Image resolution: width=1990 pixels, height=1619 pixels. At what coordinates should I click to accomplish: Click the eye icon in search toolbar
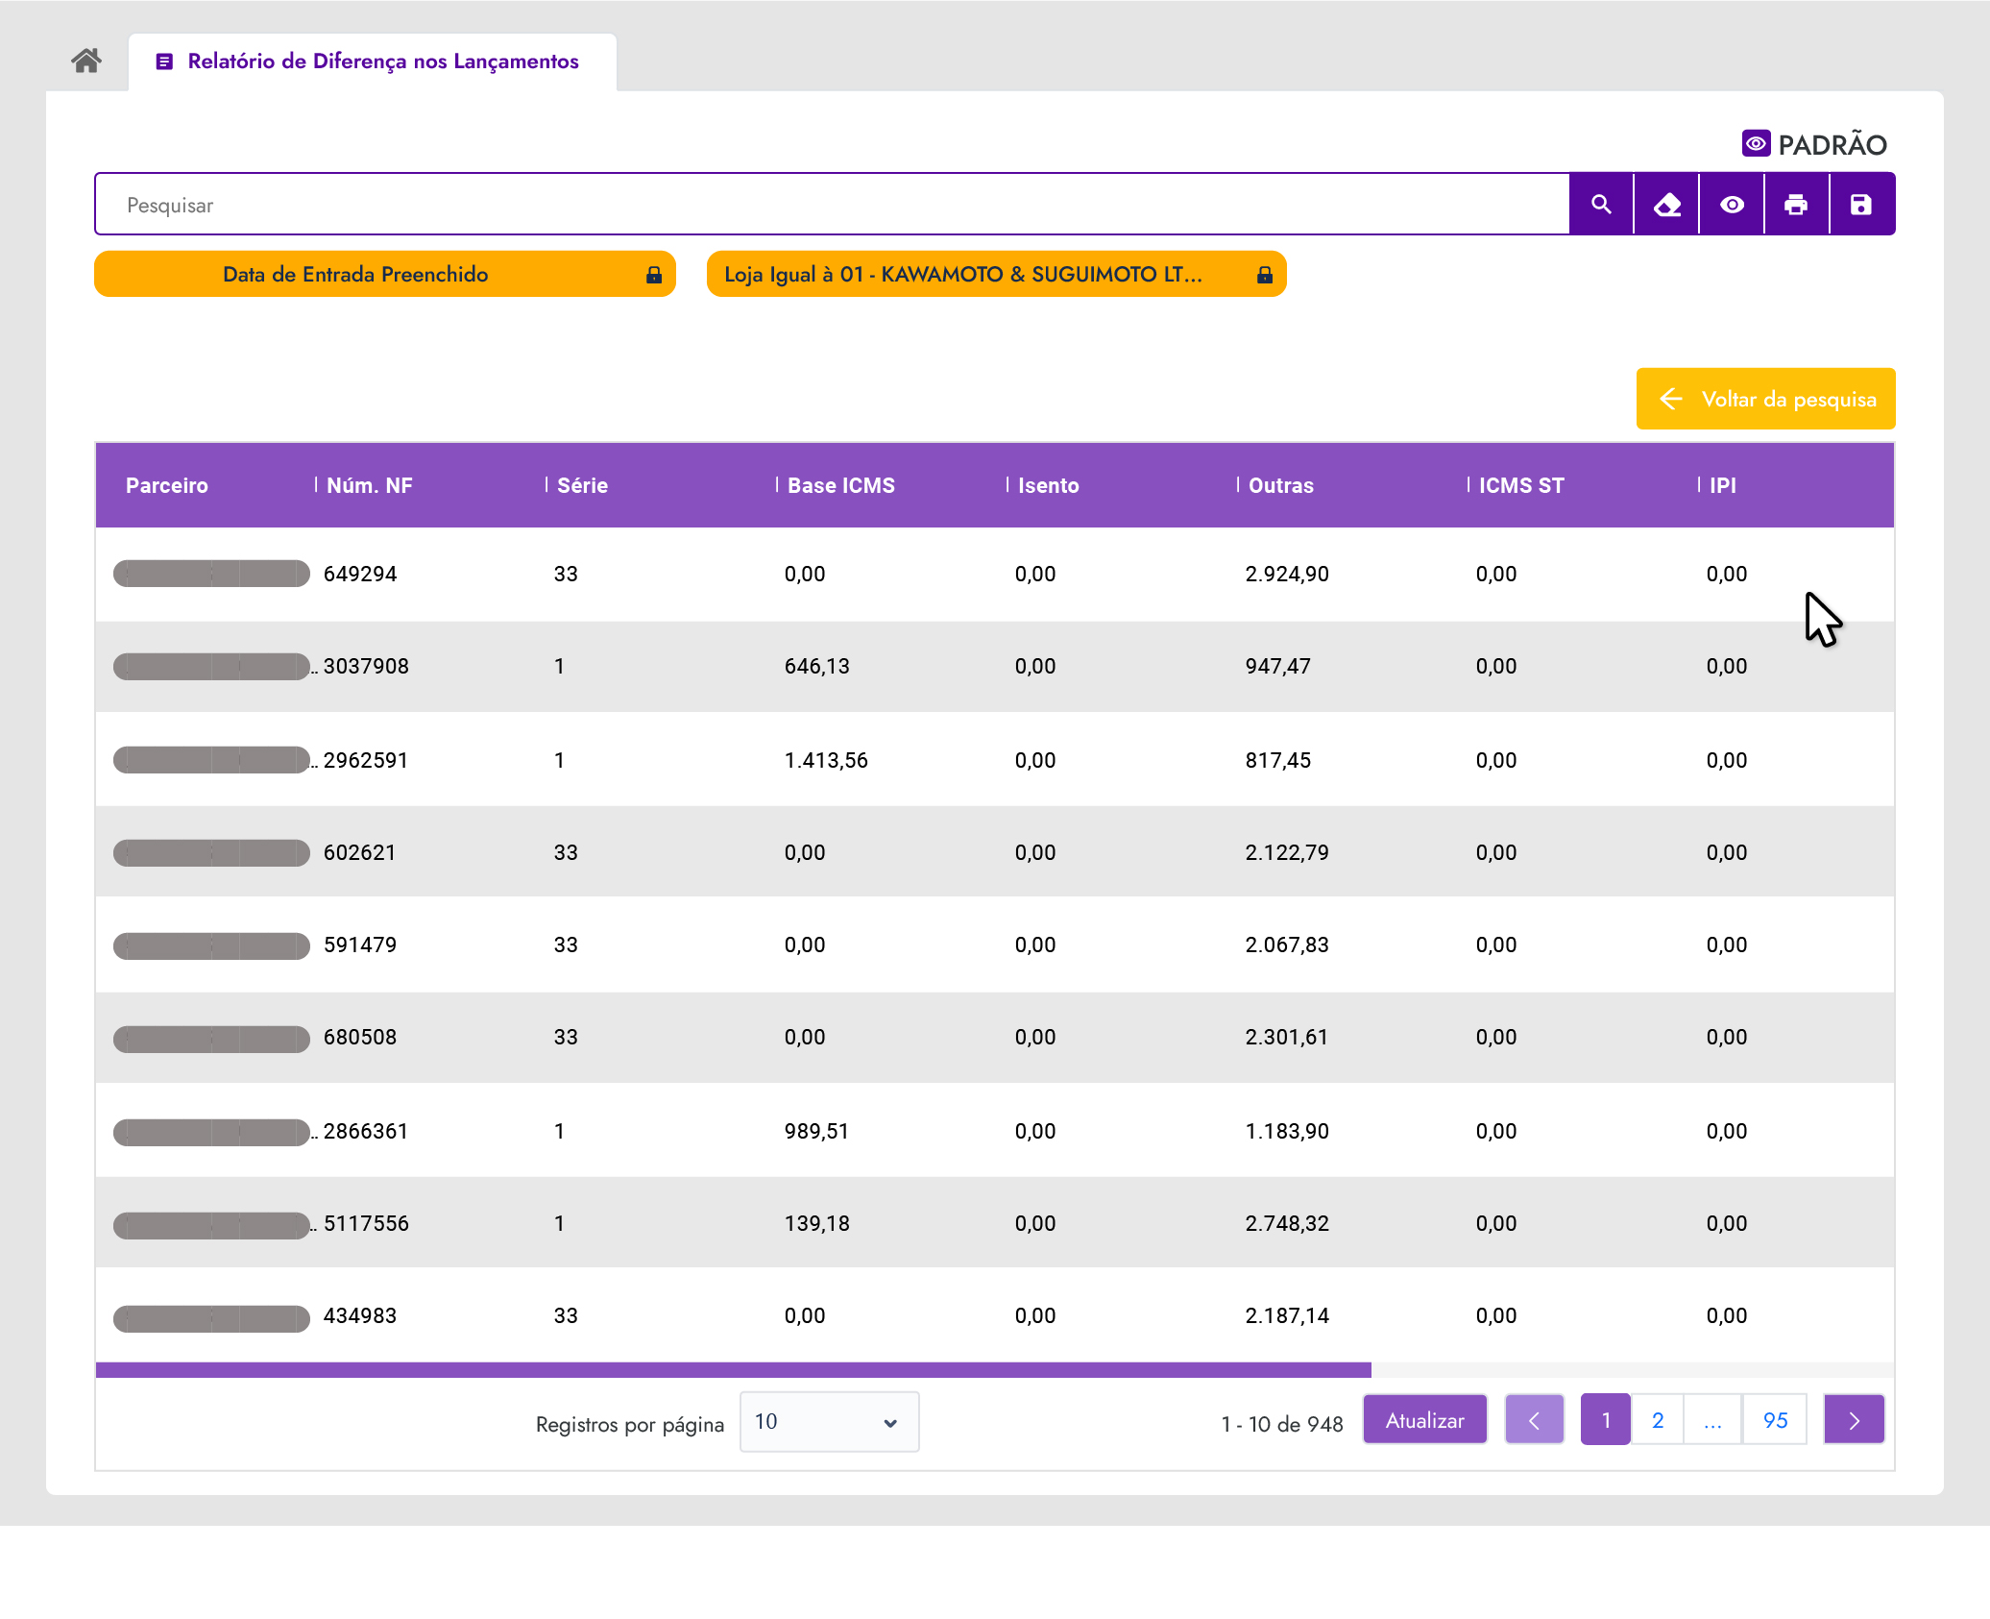(x=1732, y=205)
